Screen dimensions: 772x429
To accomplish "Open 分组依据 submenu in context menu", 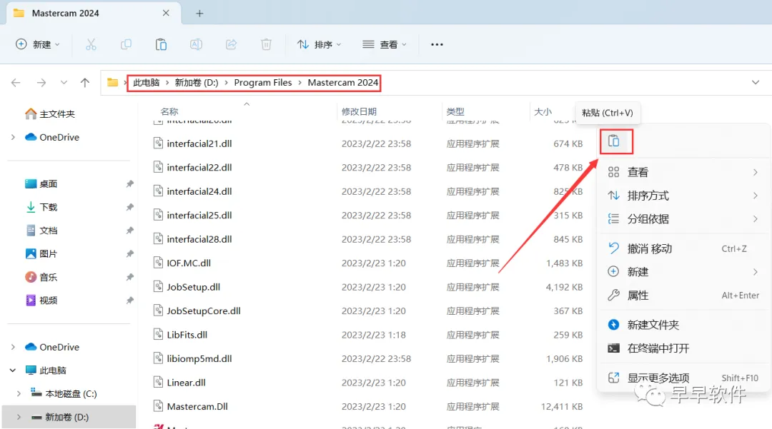I will point(683,218).
